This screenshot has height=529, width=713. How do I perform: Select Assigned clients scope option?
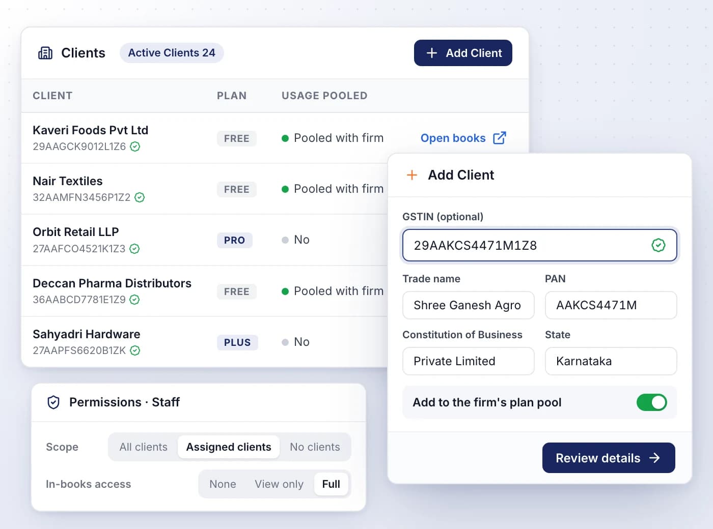pos(229,447)
